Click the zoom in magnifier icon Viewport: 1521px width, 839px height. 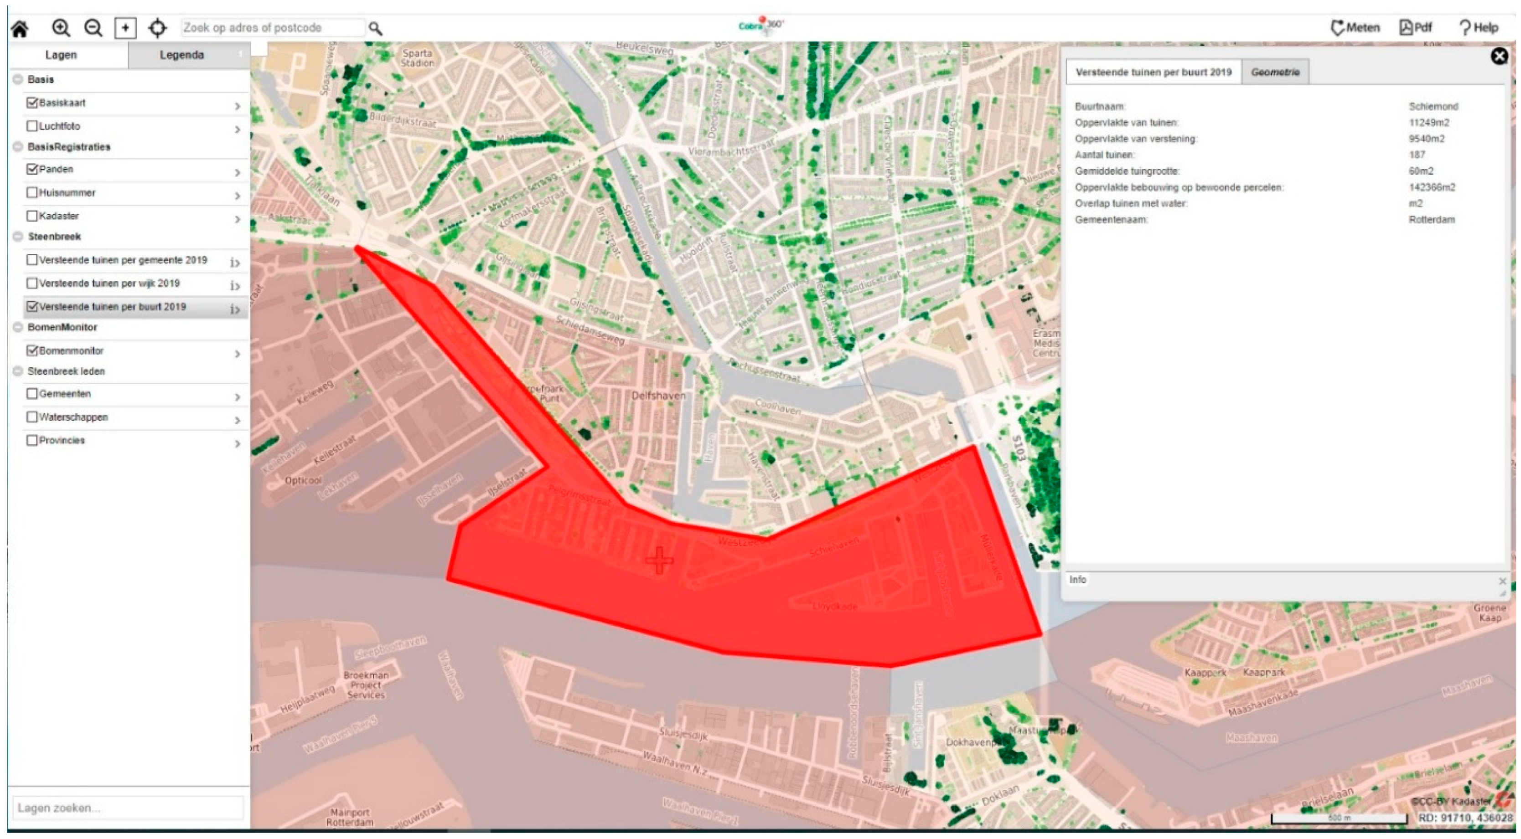click(x=61, y=28)
